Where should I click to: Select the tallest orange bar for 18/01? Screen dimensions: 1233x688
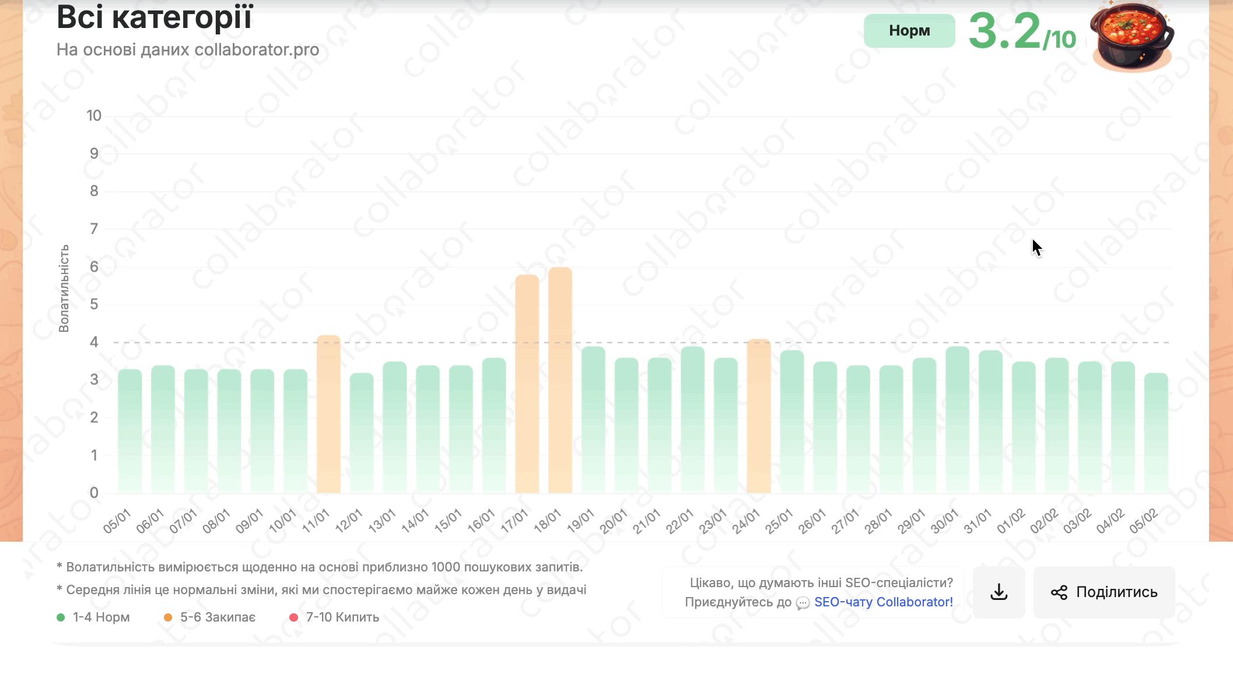pos(560,380)
